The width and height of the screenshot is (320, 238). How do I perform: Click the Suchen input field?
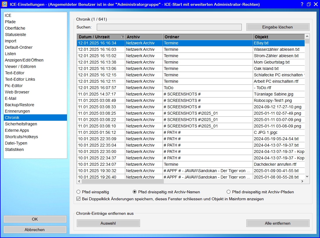pyautogui.click(x=169, y=27)
